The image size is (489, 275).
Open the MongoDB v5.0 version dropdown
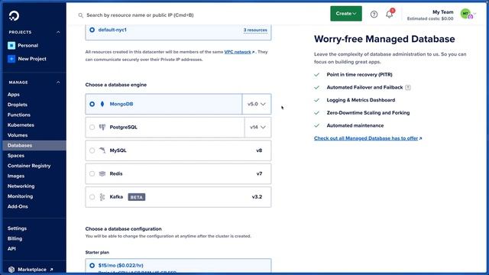pos(257,104)
